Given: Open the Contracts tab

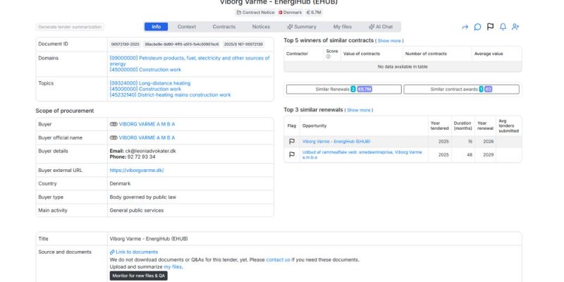Looking at the screenshot, I should [223, 27].
